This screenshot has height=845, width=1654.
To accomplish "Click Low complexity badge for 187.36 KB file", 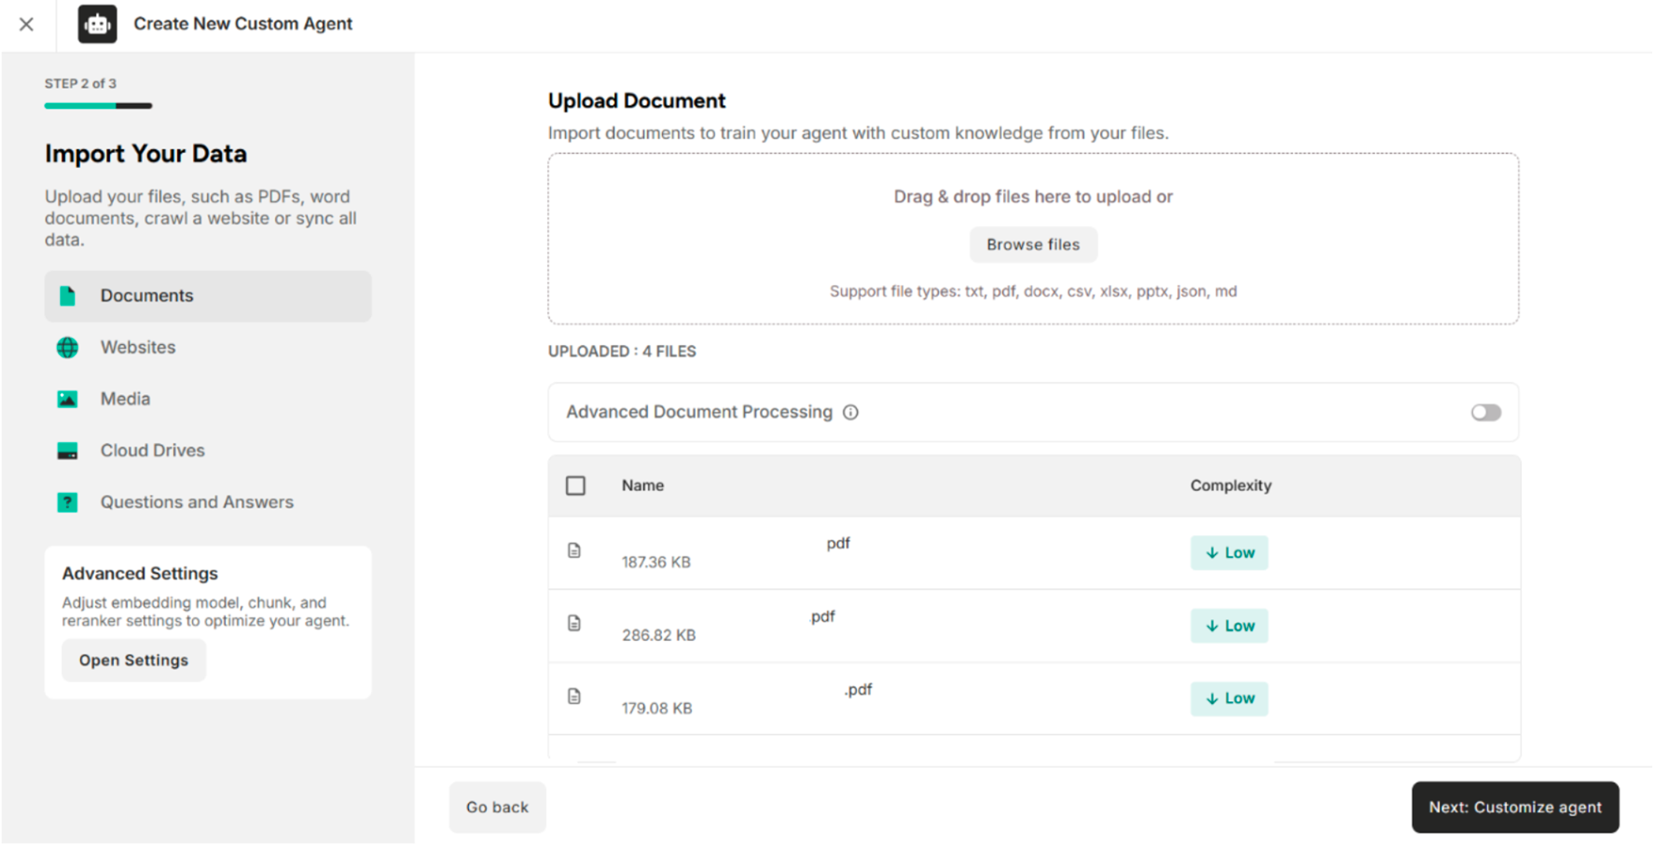I will 1229,553.
